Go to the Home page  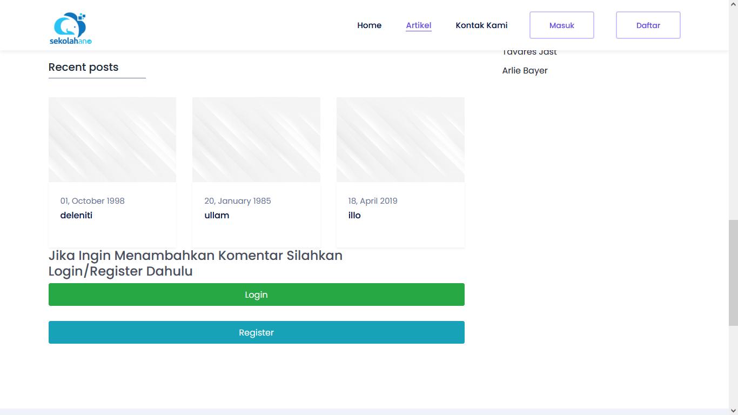pos(369,25)
